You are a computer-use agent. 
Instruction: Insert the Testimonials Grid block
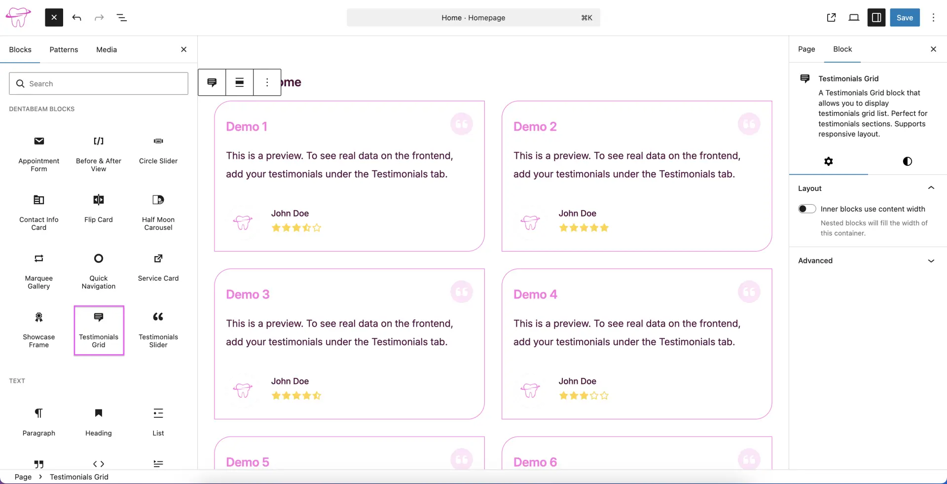99,330
